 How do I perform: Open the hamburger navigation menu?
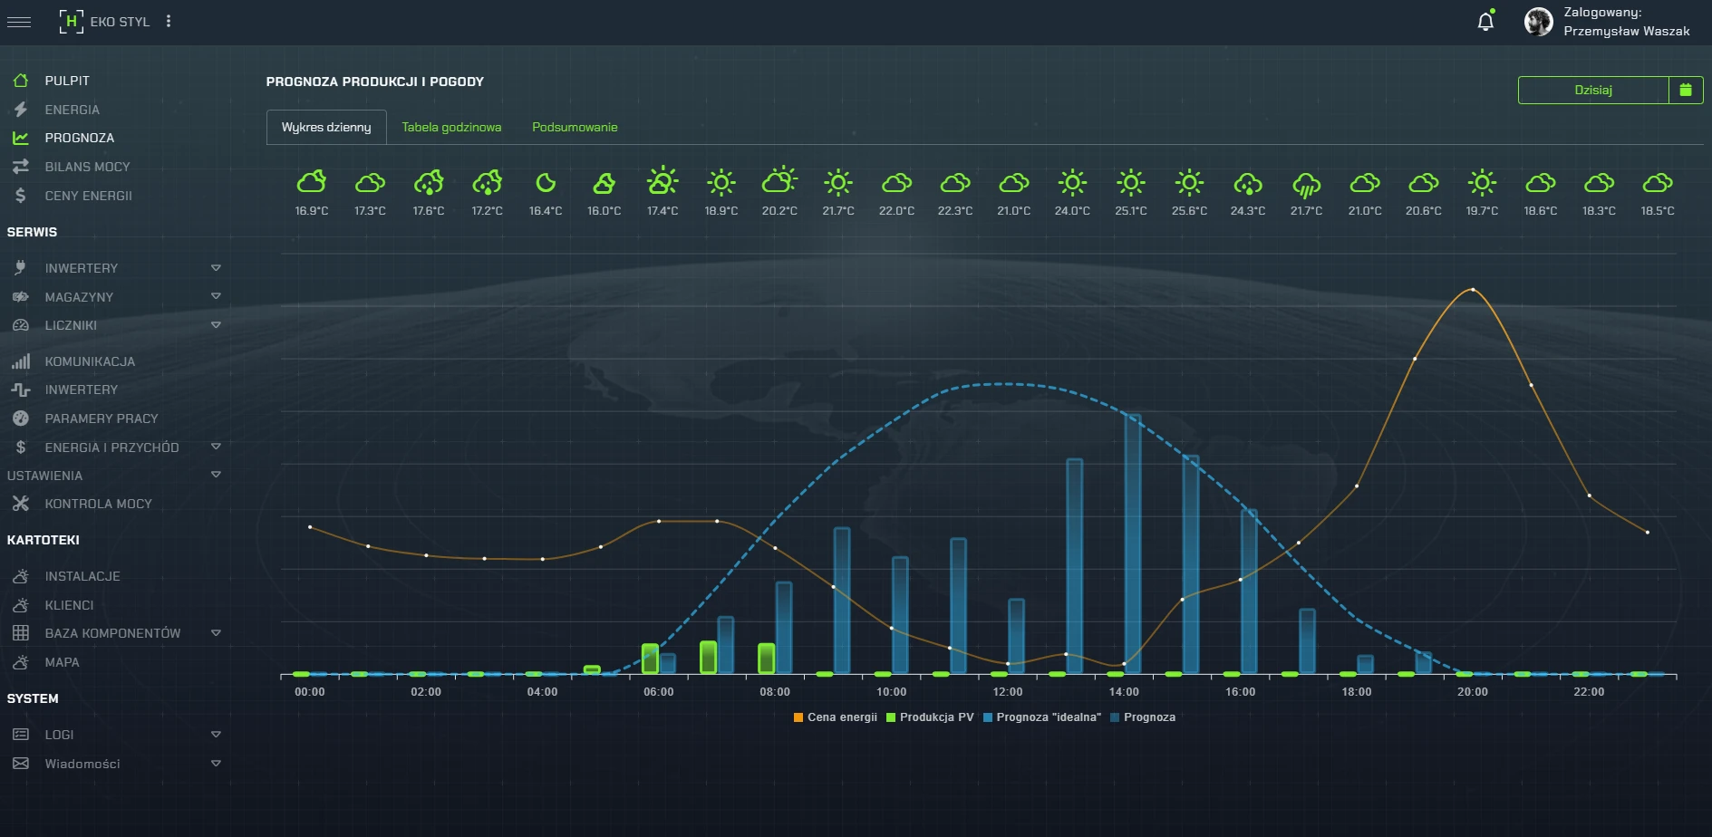click(19, 22)
